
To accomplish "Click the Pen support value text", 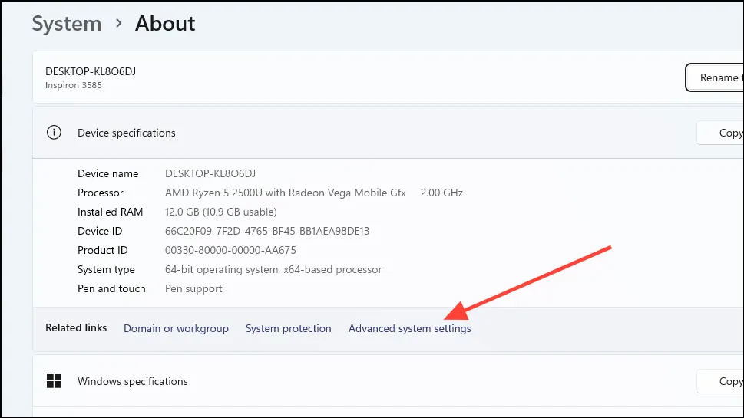I will (193, 288).
